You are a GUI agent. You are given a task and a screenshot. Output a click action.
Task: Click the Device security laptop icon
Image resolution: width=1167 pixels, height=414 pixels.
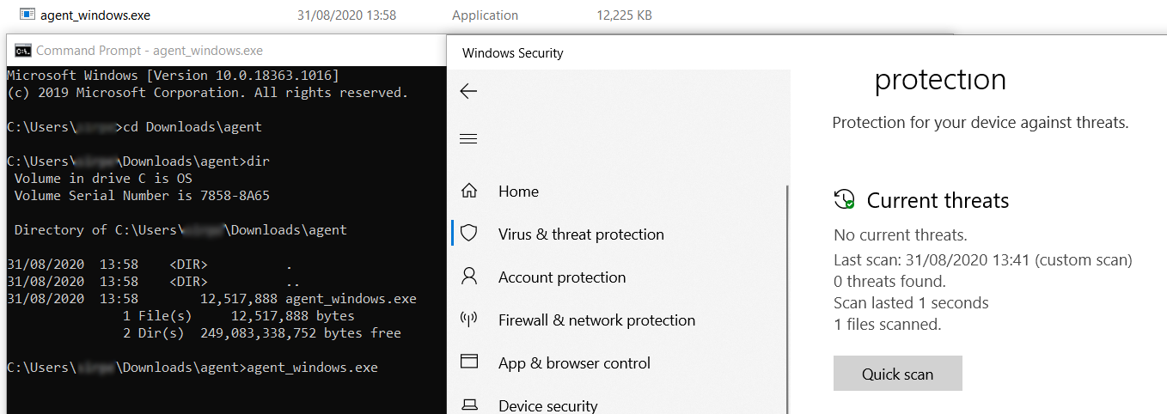pyautogui.click(x=469, y=405)
